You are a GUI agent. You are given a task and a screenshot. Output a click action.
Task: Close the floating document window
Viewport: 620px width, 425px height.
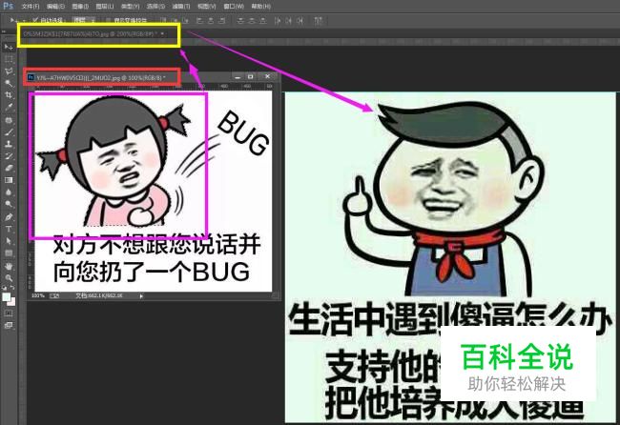pos(267,76)
